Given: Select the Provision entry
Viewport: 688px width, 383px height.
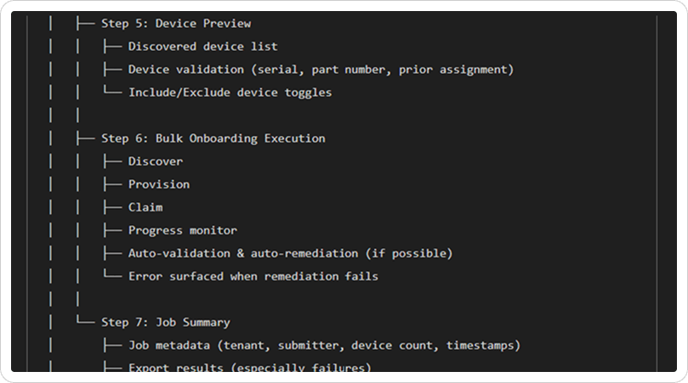Looking at the screenshot, I should 159,184.
